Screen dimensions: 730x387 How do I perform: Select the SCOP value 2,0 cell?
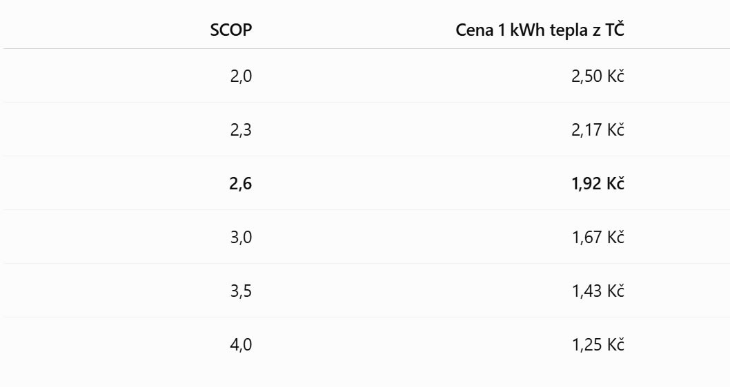click(x=241, y=76)
